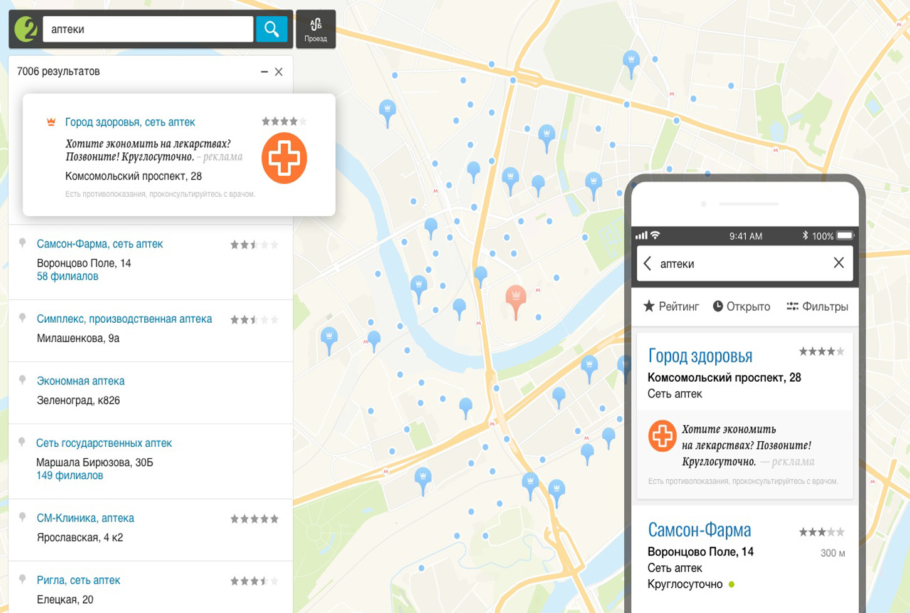Image resolution: width=910 pixels, height=613 pixels.
Task: Open Симплекс, производственная аптека result
Action: click(x=124, y=319)
